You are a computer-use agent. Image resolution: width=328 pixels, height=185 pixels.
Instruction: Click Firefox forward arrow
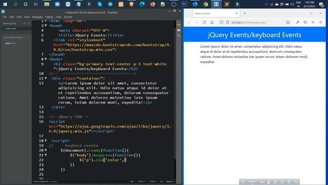[x=196, y=23]
